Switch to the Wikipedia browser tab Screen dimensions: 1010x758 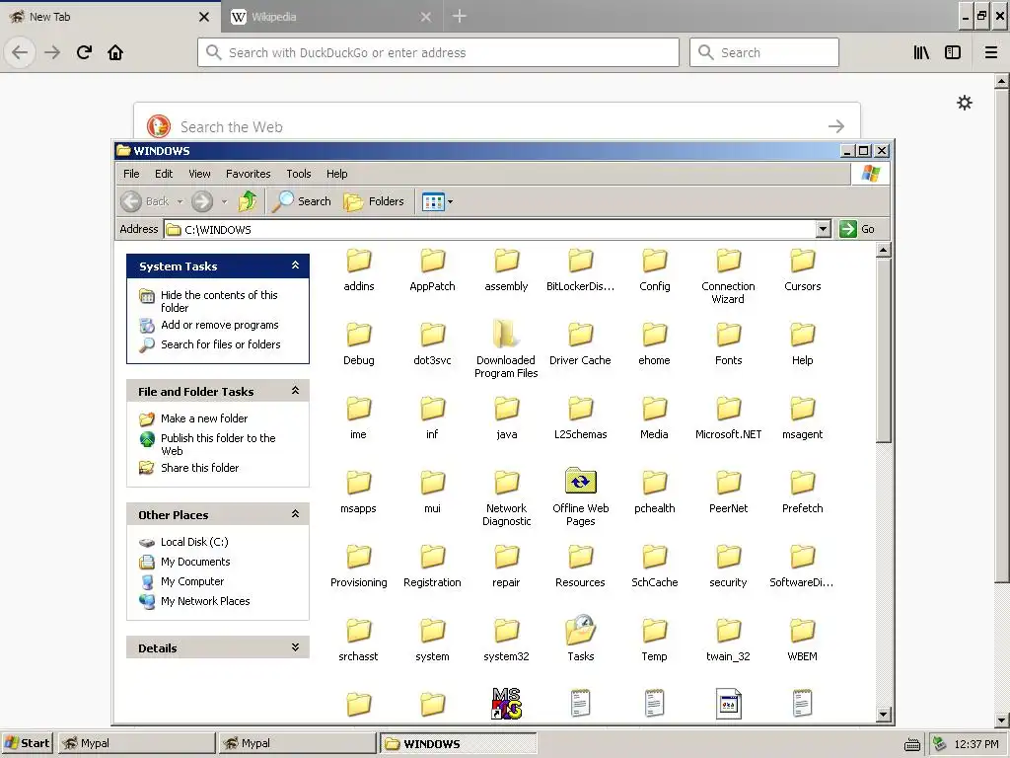pos(329,17)
